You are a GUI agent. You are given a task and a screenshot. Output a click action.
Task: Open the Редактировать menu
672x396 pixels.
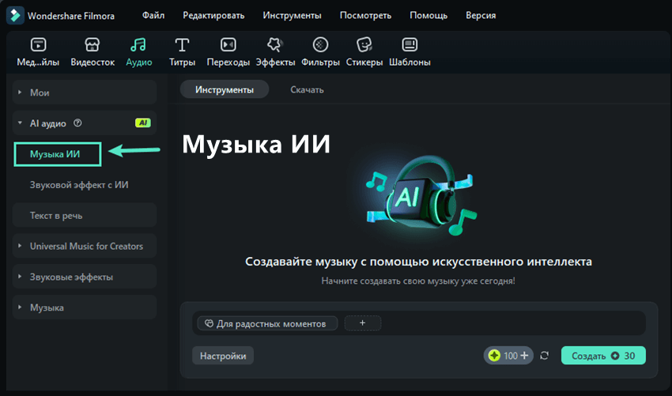click(213, 16)
